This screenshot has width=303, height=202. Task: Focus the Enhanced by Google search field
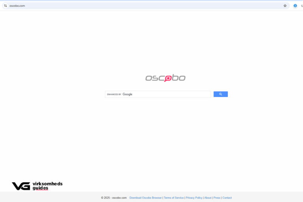170,94
